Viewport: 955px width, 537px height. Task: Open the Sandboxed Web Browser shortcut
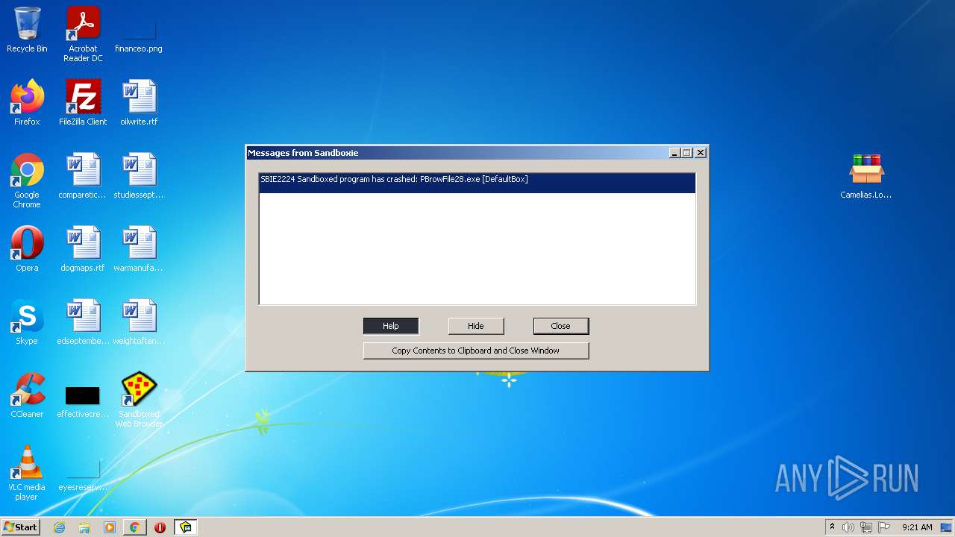point(139,400)
